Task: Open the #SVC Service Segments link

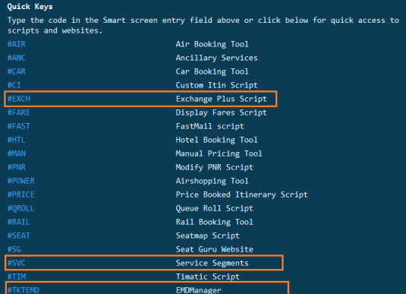Action: point(17,263)
